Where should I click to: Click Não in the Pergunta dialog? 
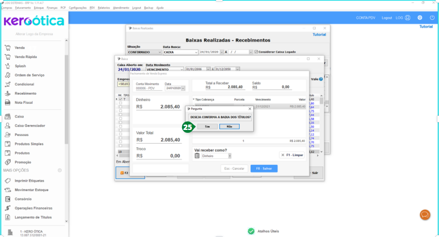coord(229,127)
